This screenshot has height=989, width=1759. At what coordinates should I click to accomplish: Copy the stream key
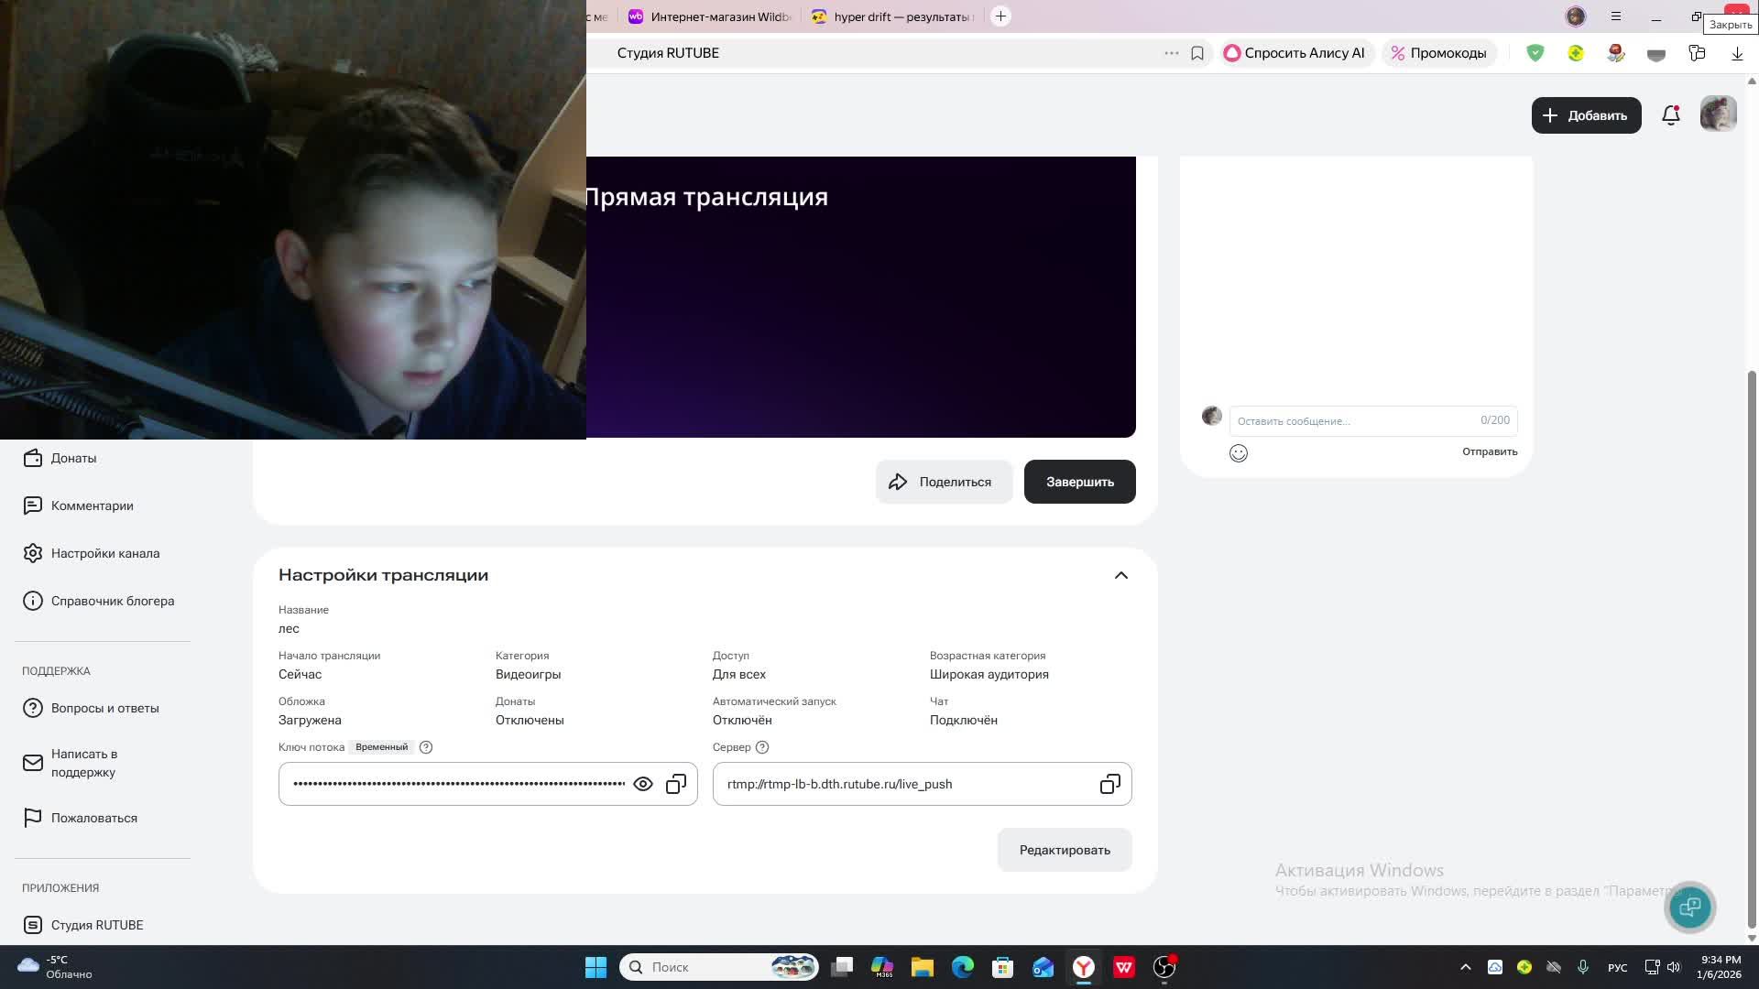pyautogui.click(x=676, y=784)
